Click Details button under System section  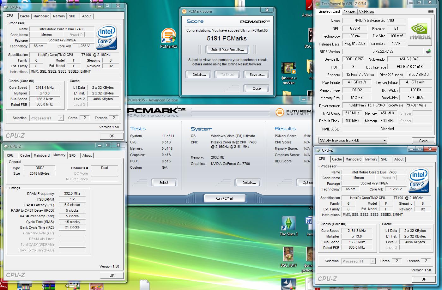(x=249, y=183)
